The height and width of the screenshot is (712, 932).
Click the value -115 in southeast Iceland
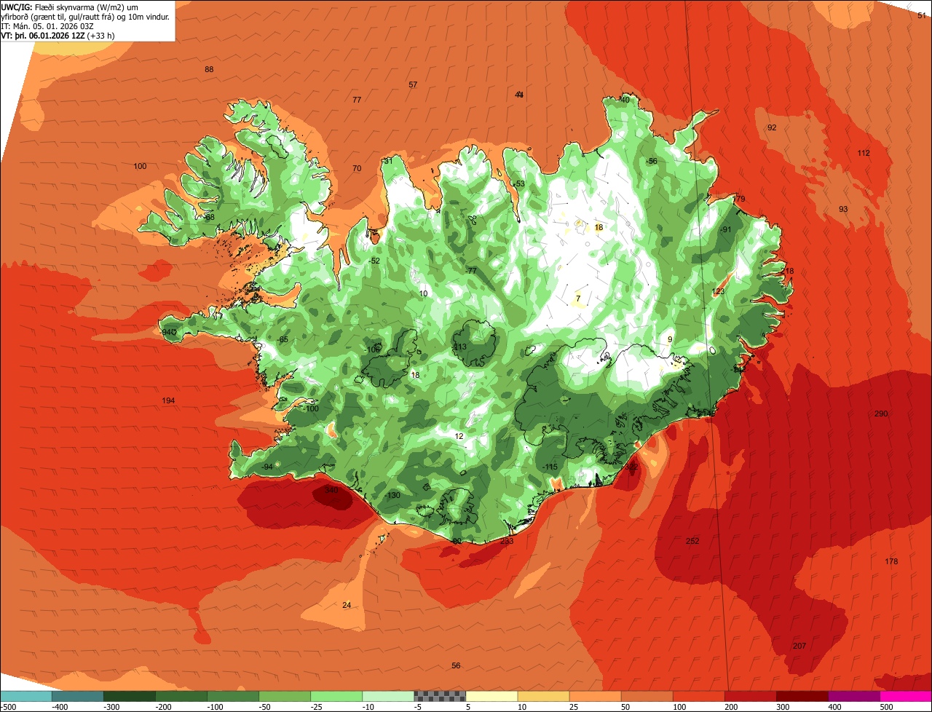coord(550,467)
